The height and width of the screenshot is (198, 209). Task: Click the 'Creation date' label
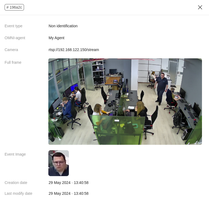16,183
